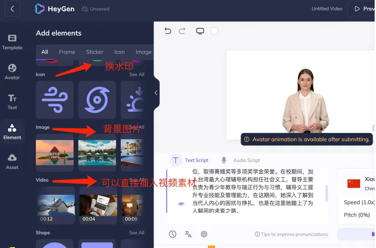Open the Chinese voice selector

359,184
